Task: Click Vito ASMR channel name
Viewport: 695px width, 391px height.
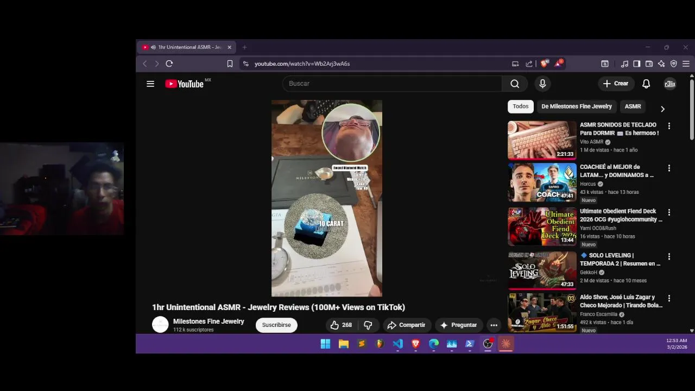Action: [591, 142]
